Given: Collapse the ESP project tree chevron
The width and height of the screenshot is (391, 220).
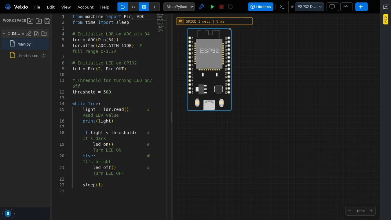Looking at the screenshot, I should click(4, 34).
